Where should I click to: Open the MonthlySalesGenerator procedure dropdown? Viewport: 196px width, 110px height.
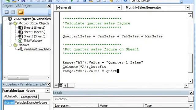[187, 8]
